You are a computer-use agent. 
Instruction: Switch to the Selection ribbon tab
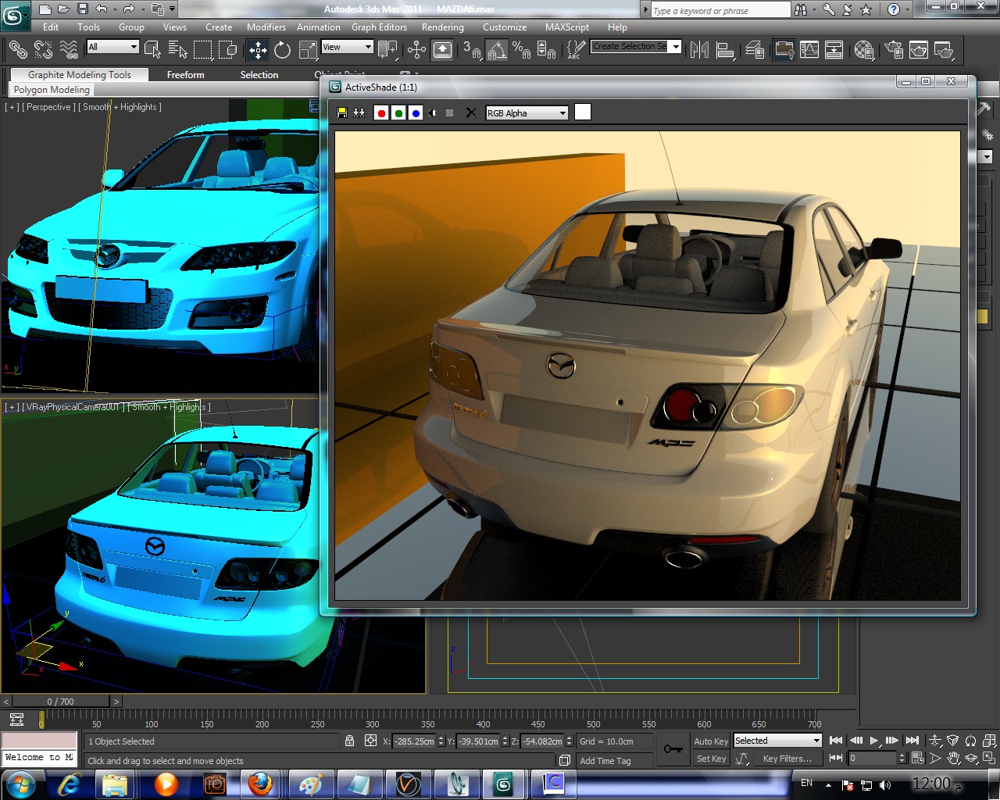pos(259,75)
